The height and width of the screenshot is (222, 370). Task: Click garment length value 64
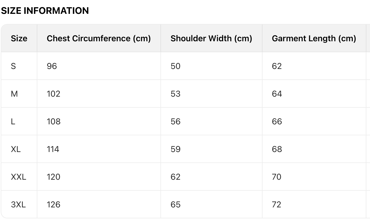click(x=277, y=94)
